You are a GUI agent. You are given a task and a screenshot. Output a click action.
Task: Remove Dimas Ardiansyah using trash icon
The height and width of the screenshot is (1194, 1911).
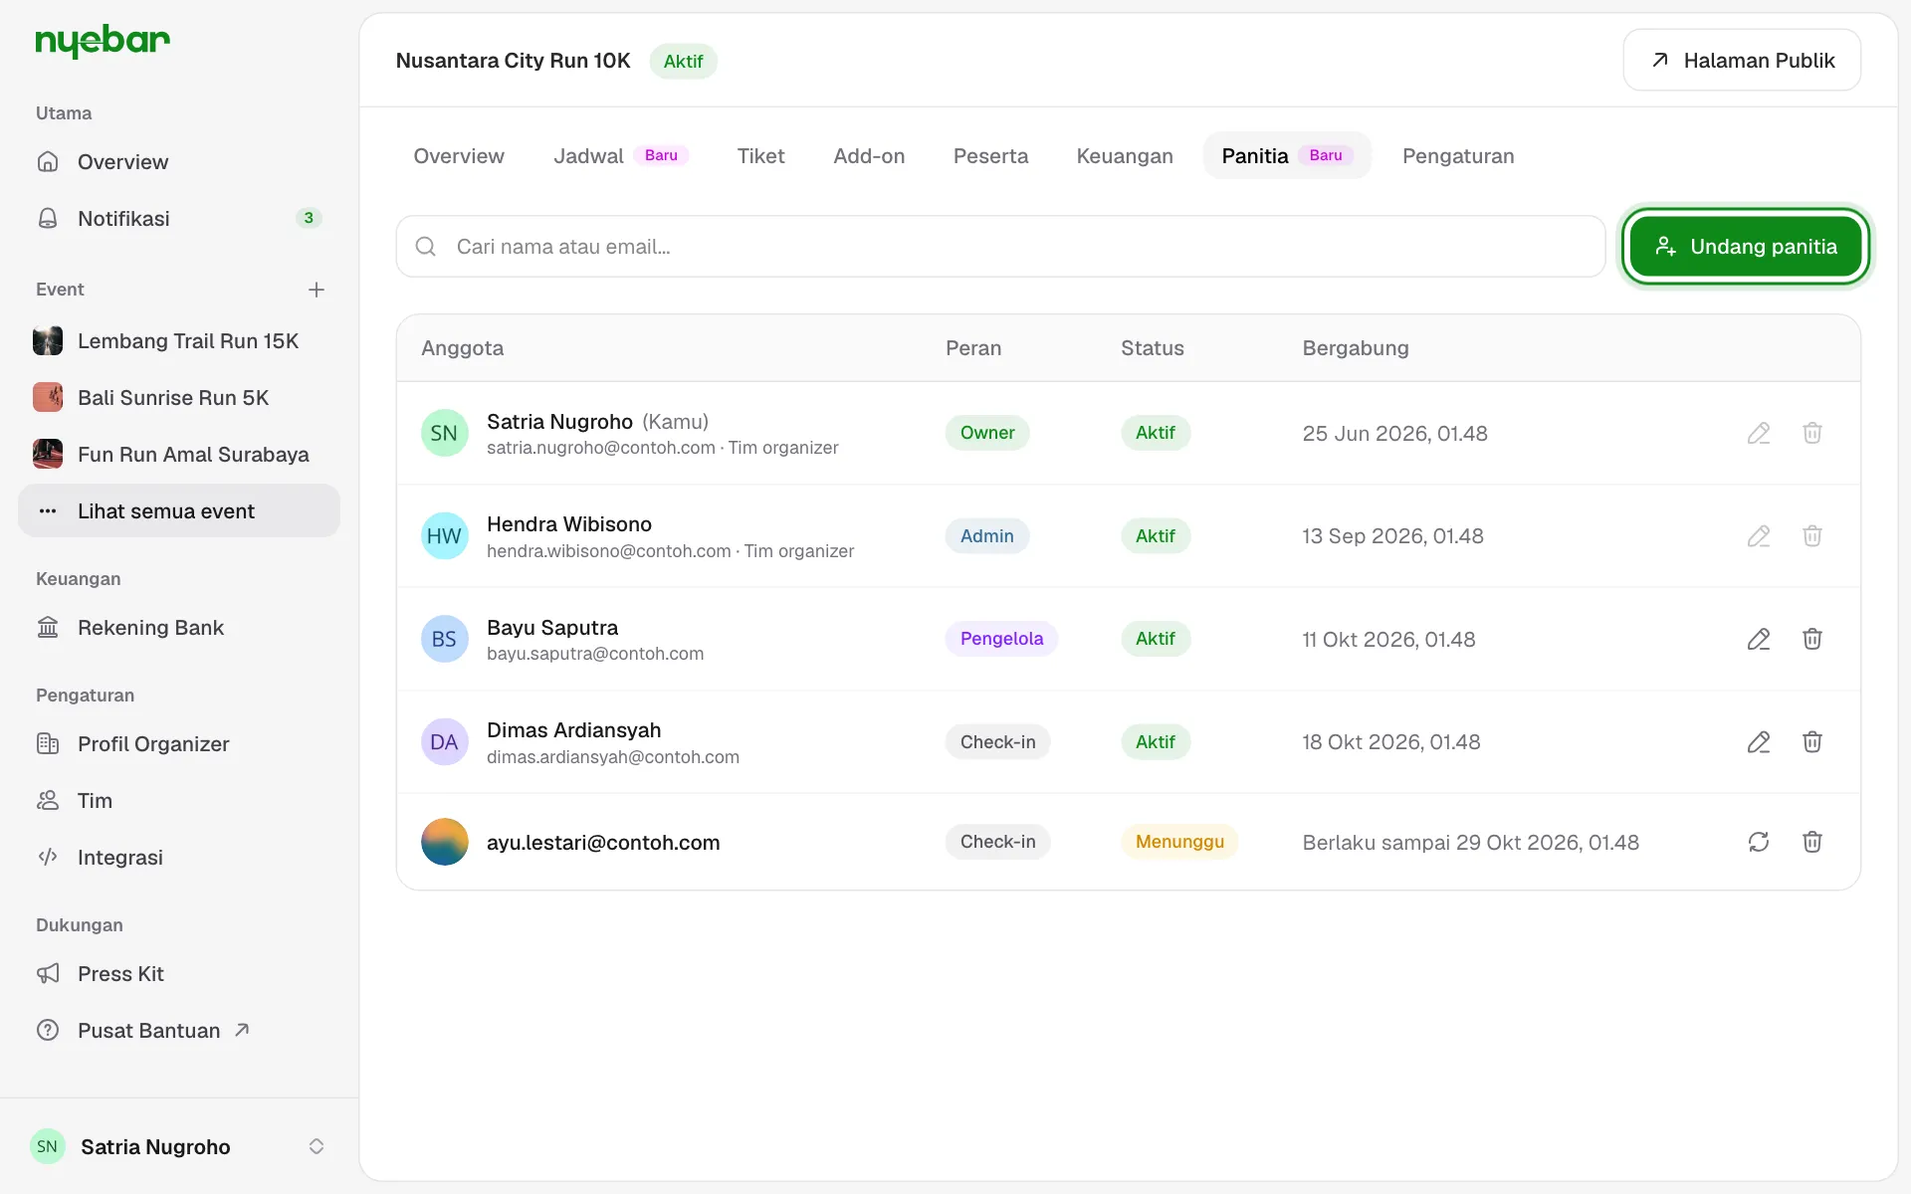1812,742
